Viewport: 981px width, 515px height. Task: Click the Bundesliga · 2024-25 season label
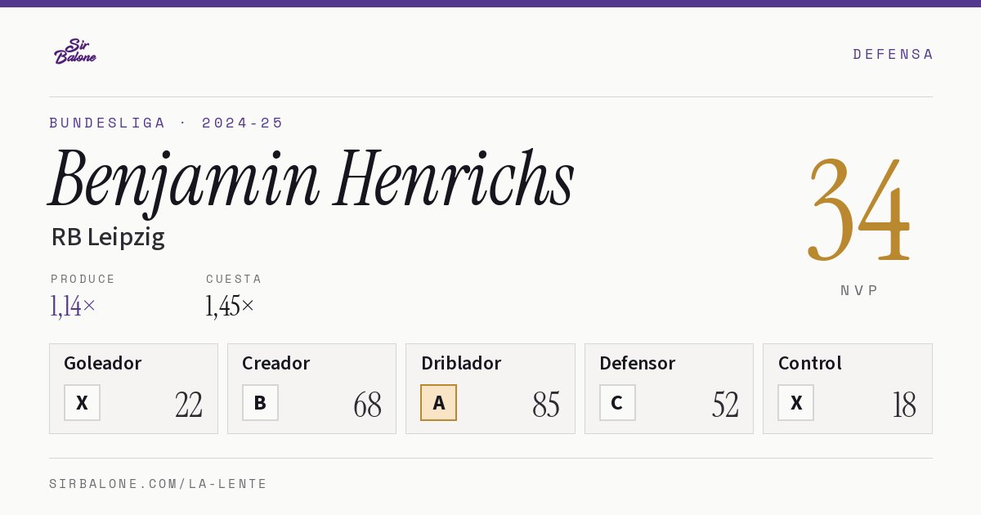click(167, 123)
